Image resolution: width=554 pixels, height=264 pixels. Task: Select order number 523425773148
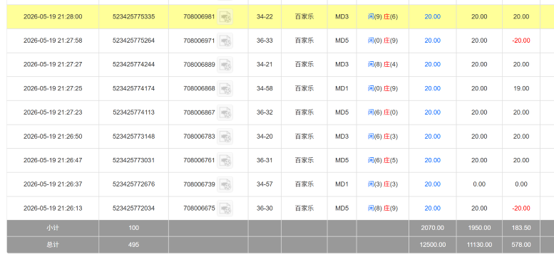point(133,137)
